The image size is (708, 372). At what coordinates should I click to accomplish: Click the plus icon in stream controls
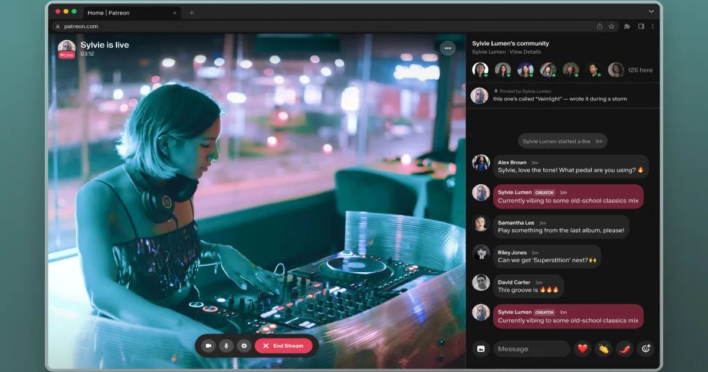tap(244, 346)
